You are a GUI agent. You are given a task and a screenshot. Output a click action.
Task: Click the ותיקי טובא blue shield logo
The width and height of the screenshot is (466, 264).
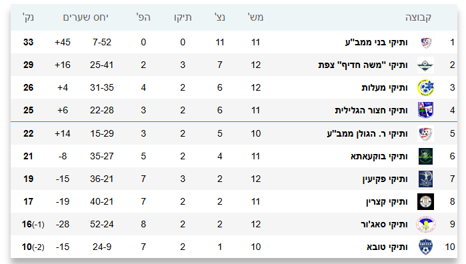coord(425,247)
